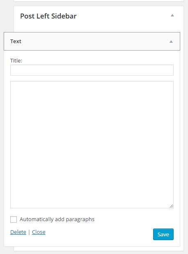This screenshot has height=254, width=188.
Task: Click inside the large content textarea
Action: 92,145
